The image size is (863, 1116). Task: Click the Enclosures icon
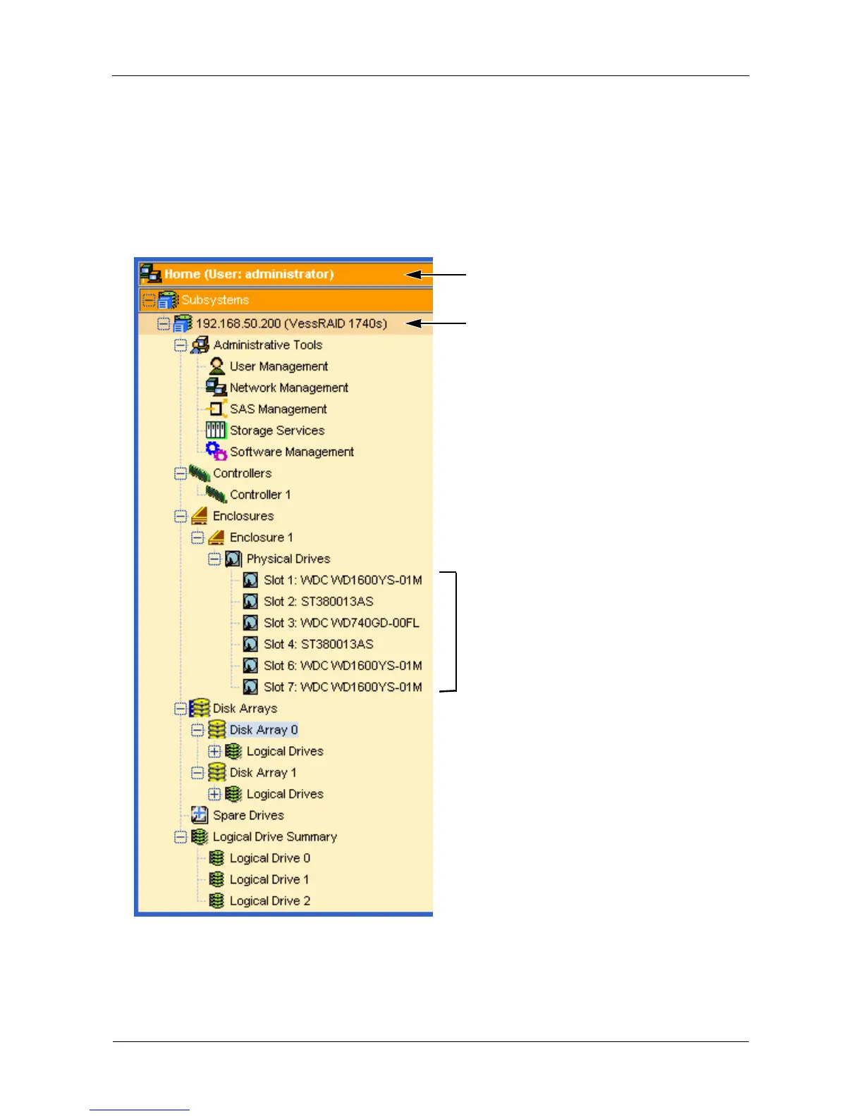[x=200, y=516]
